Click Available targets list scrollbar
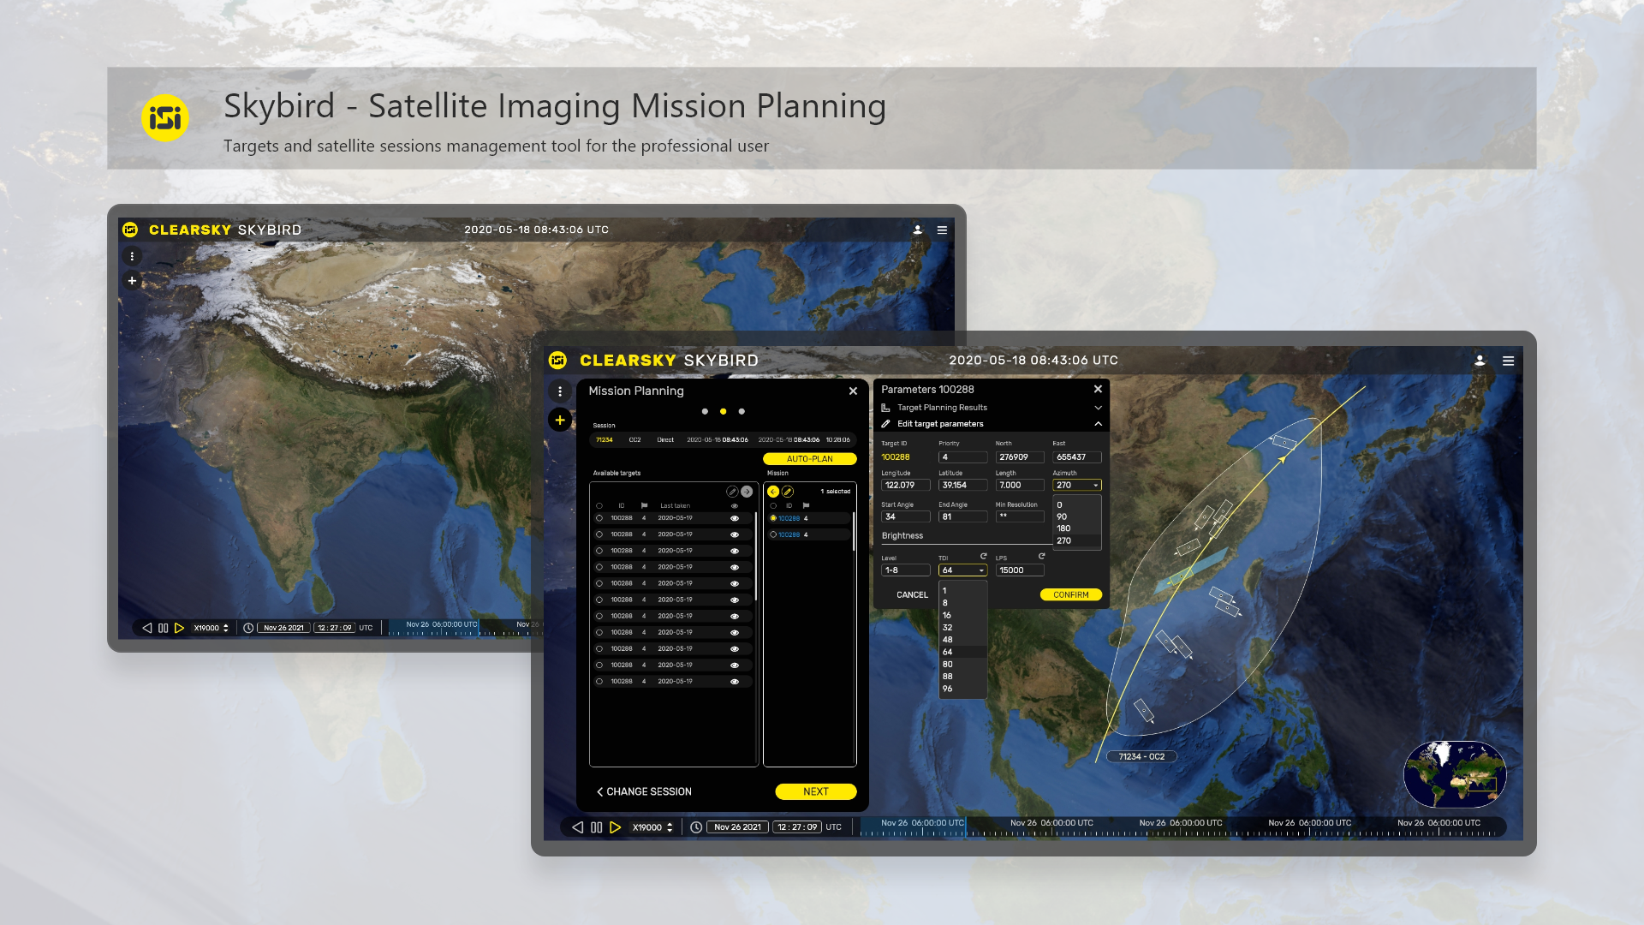Image resolution: width=1644 pixels, height=925 pixels. pyautogui.click(x=756, y=557)
